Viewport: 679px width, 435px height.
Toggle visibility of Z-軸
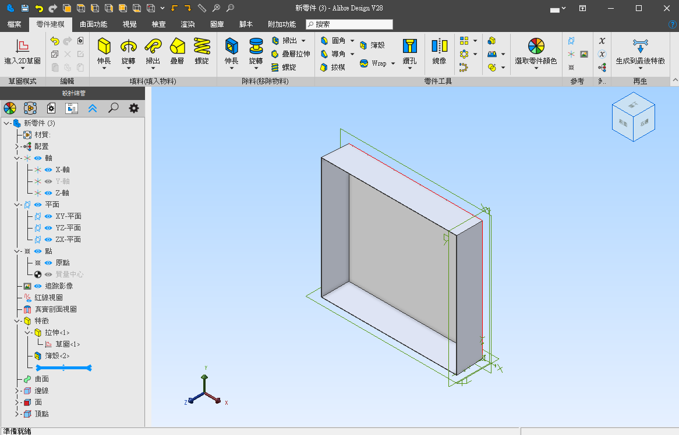[48, 193]
